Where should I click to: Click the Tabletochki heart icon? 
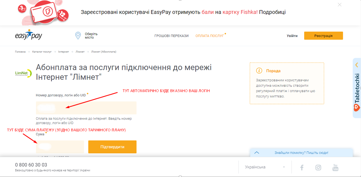point(357,107)
